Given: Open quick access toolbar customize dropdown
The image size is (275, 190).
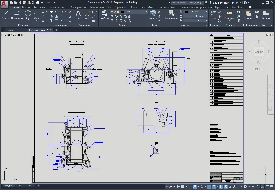Looking at the screenshot, I should point(55,3).
